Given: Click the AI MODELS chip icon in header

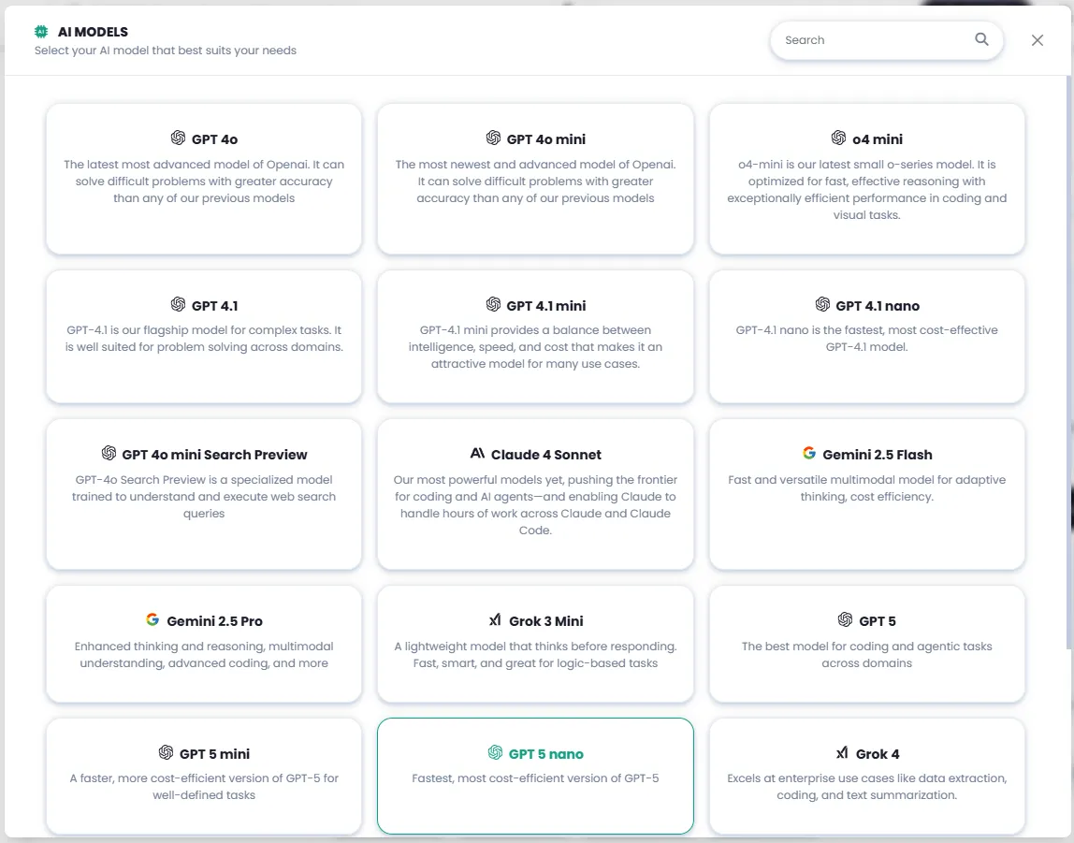Looking at the screenshot, I should coord(41,32).
